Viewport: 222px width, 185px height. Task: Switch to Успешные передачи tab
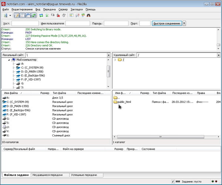[x=86, y=175]
